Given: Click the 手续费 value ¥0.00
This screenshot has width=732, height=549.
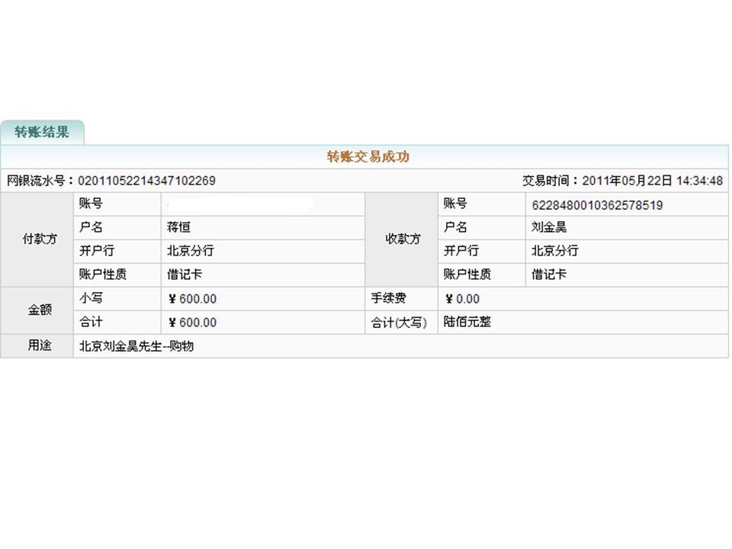Looking at the screenshot, I should (462, 299).
